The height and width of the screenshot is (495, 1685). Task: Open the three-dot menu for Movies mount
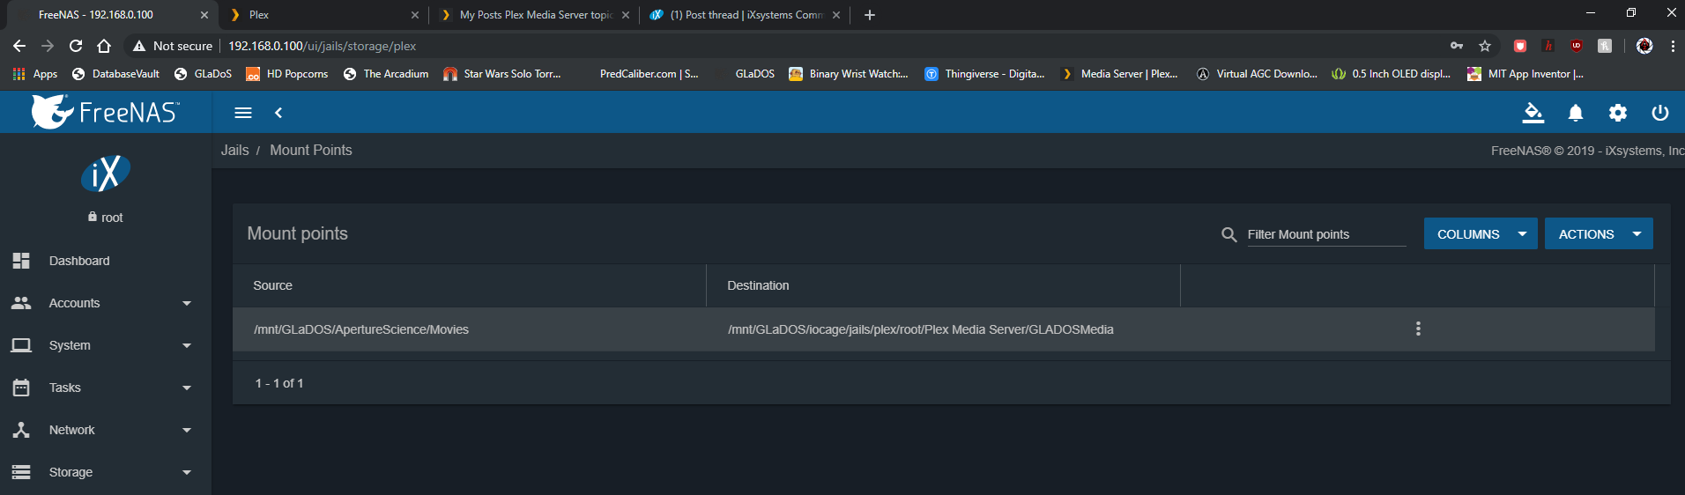(x=1418, y=329)
